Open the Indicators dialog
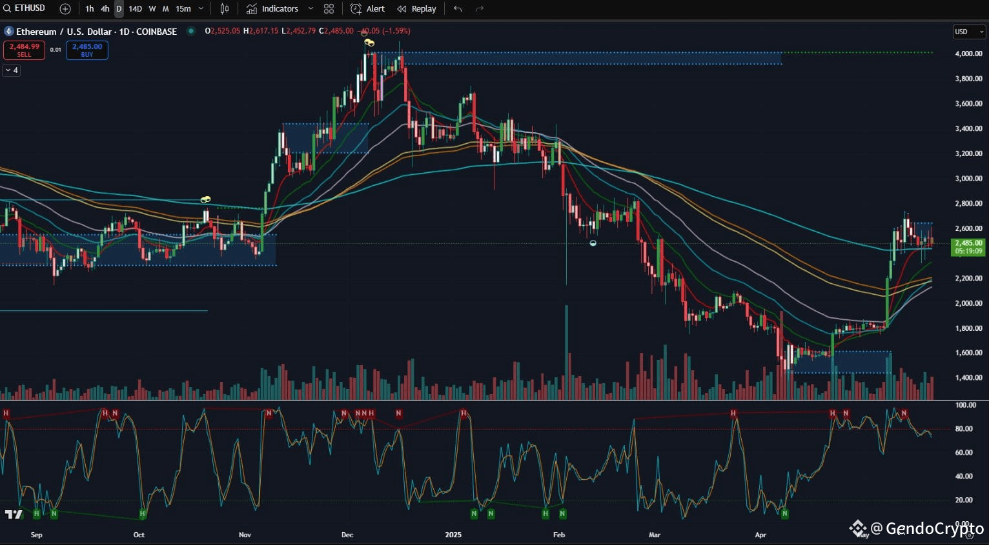 coord(272,9)
